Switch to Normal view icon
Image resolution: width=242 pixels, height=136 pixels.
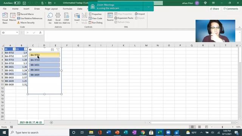click(192, 127)
